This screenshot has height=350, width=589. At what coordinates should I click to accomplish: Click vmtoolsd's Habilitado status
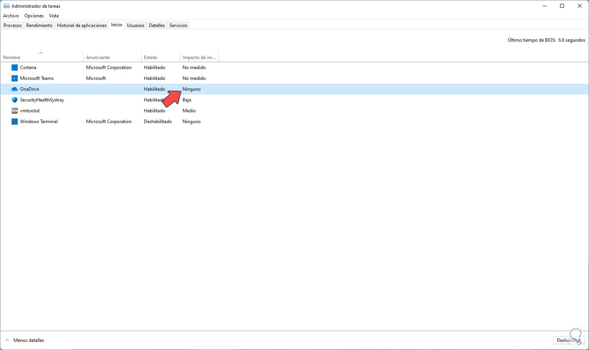point(154,111)
